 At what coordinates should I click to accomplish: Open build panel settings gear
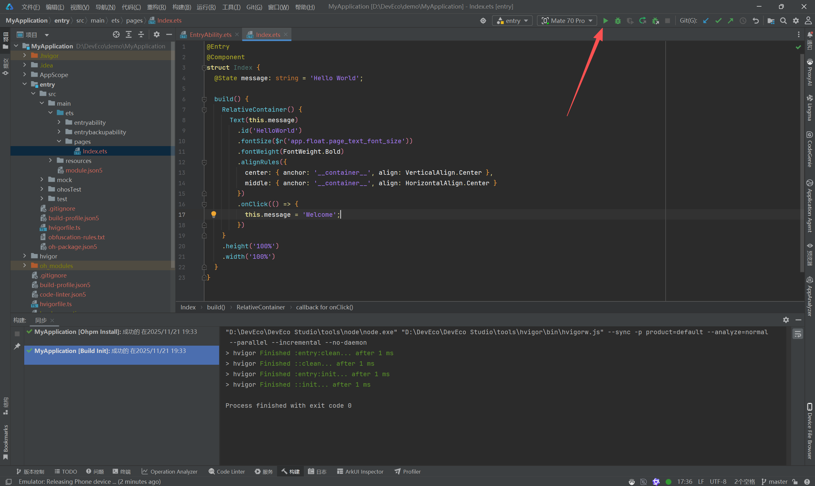tap(786, 320)
